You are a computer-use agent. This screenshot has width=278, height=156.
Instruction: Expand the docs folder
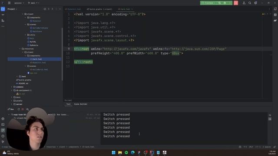pyautogui.click(x=12, y=97)
